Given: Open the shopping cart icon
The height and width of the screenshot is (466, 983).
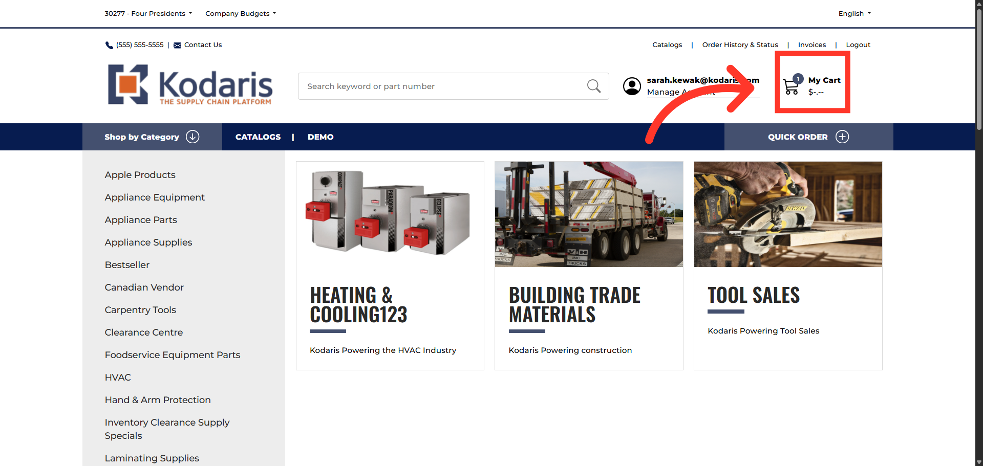Looking at the screenshot, I should pos(792,86).
